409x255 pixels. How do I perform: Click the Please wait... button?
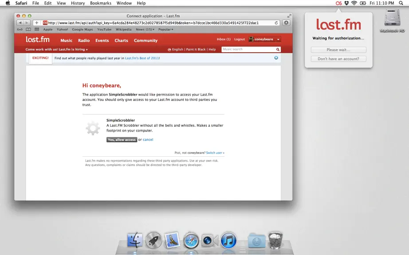tap(338, 50)
